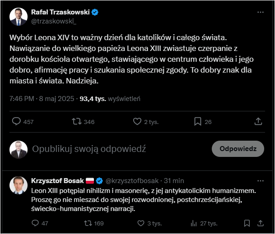Repost Trzaskowski's tweet via the 346 icon
The height and width of the screenshot is (234, 275).
(x=77, y=121)
